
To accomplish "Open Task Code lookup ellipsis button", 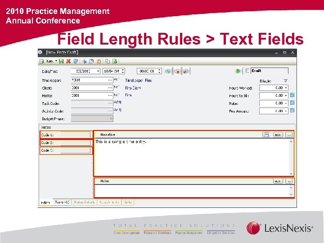I will (x=110, y=103).
